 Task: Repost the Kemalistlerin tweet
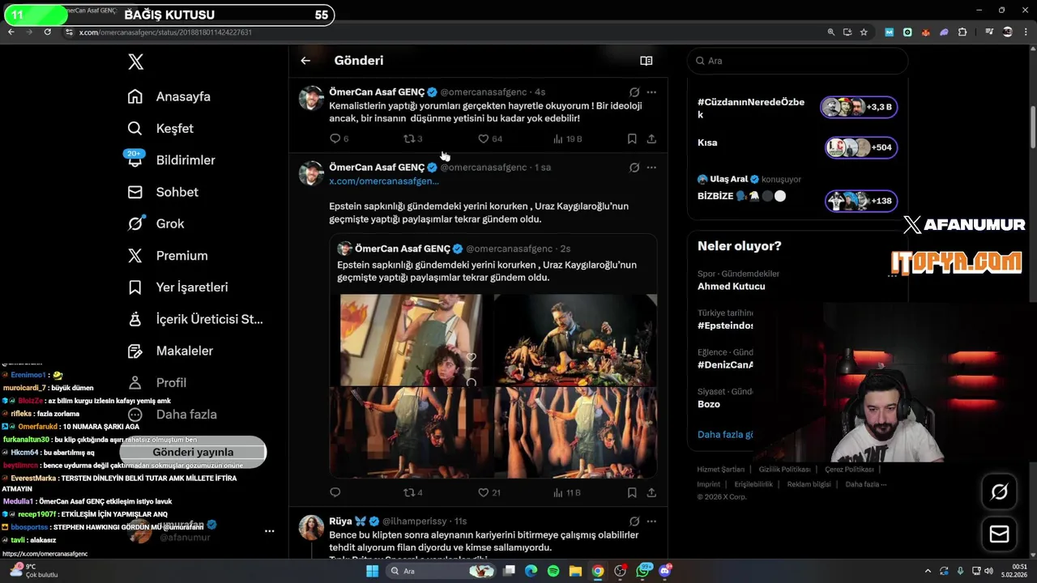pos(413,139)
